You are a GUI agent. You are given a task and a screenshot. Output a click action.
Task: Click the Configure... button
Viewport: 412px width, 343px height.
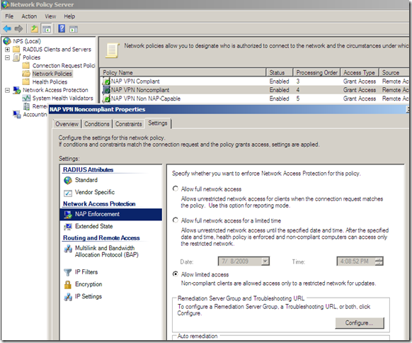click(359, 322)
